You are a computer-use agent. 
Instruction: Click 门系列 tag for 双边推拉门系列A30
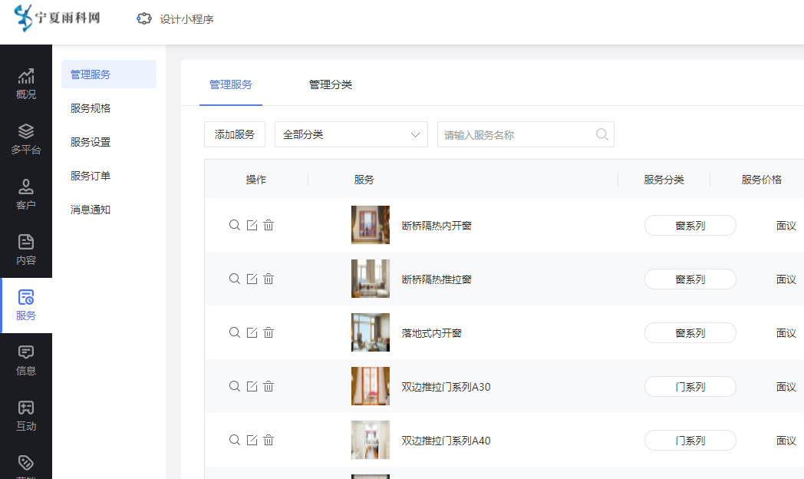[x=690, y=387]
